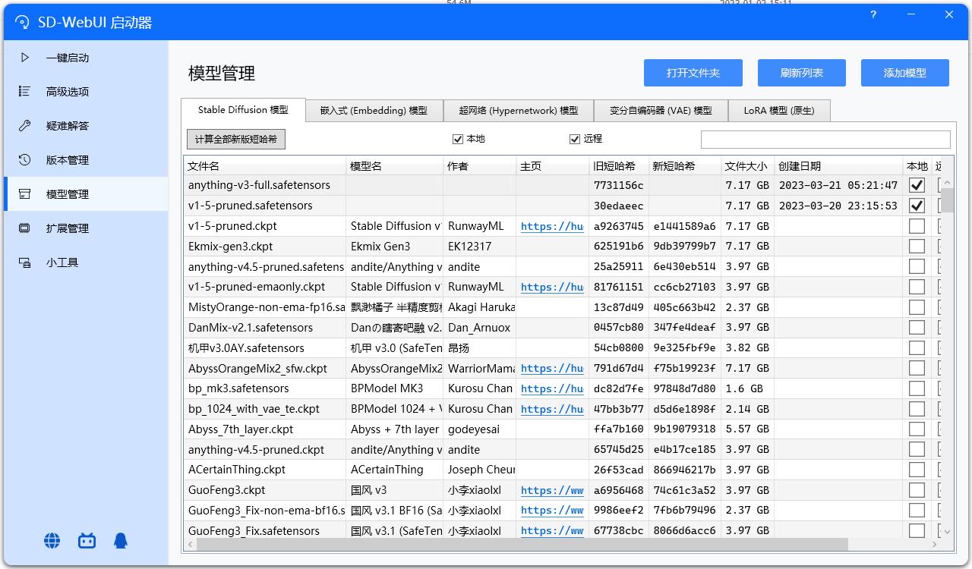Toggle the 远程 remote checkbox
Image resolution: width=972 pixels, height=569 pixels.
tap(575, 139)
